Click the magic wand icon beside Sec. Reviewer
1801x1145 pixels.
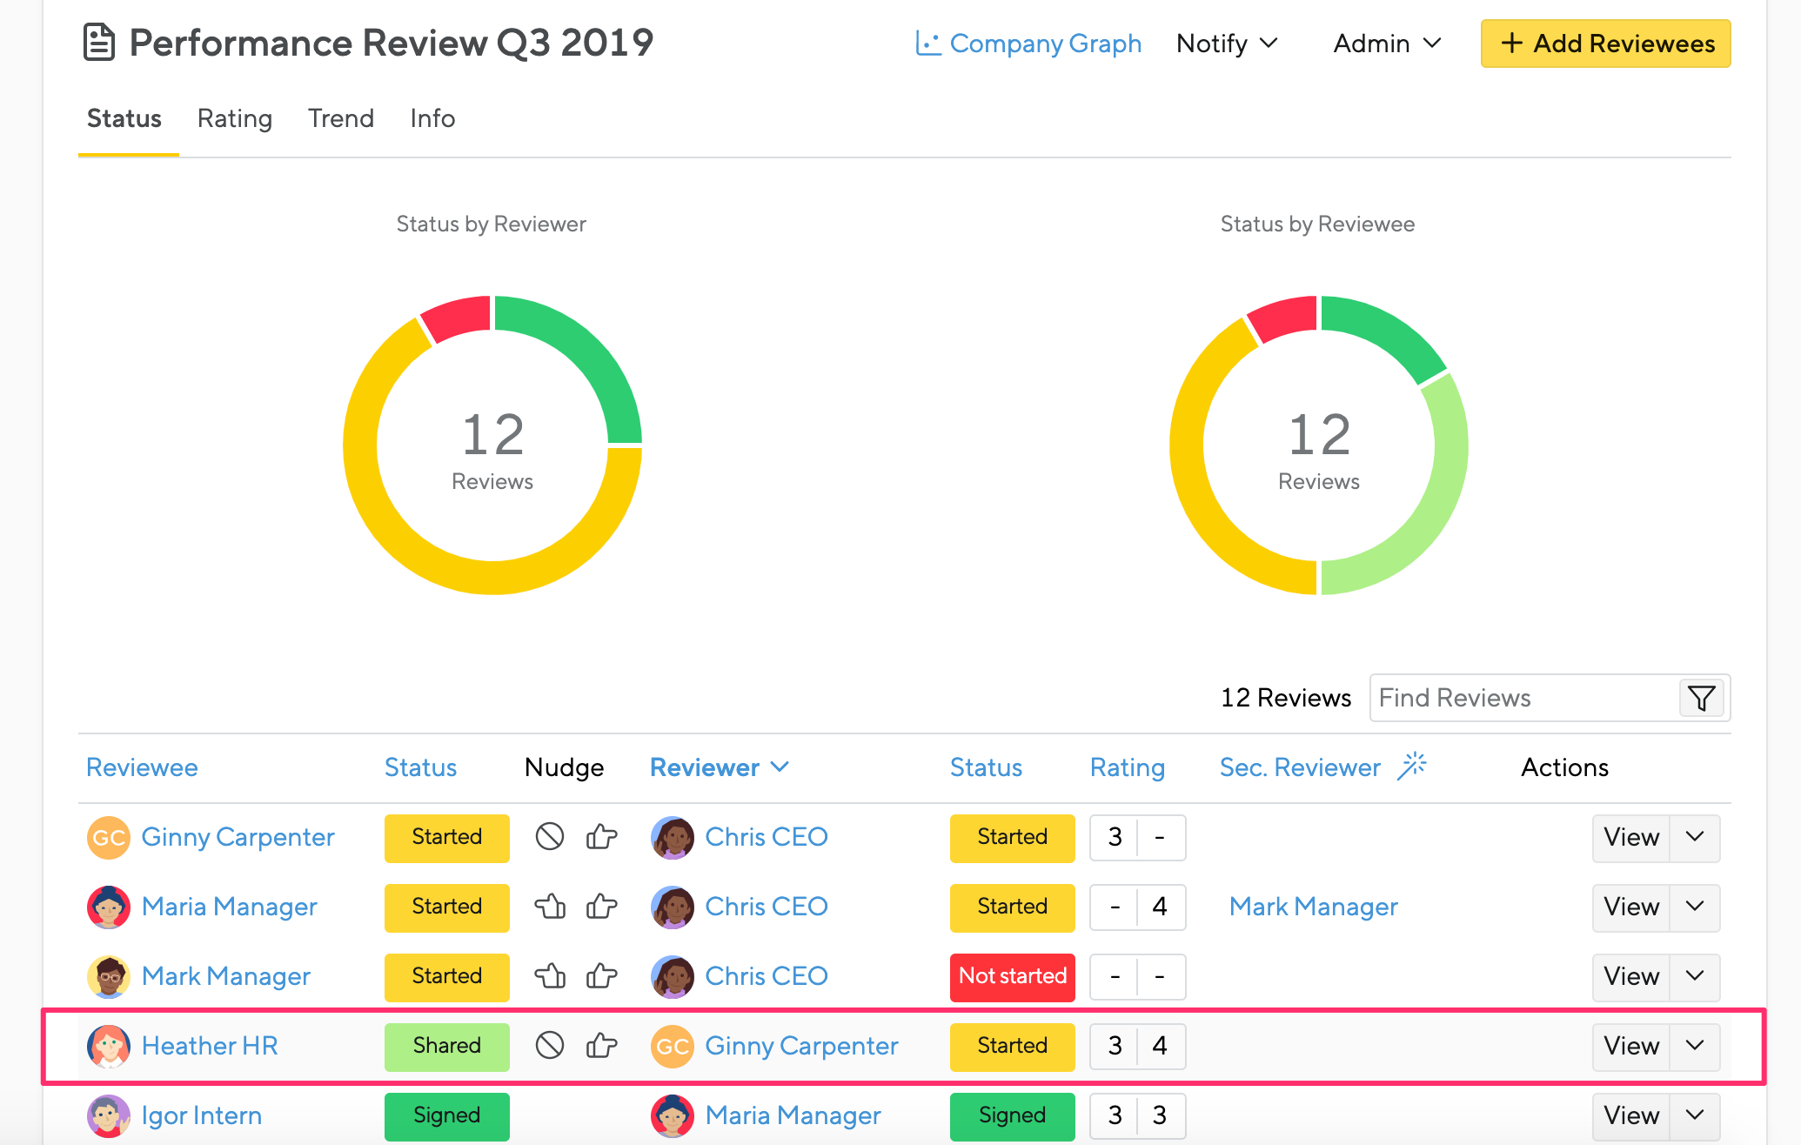click(x=1412, y=767)
